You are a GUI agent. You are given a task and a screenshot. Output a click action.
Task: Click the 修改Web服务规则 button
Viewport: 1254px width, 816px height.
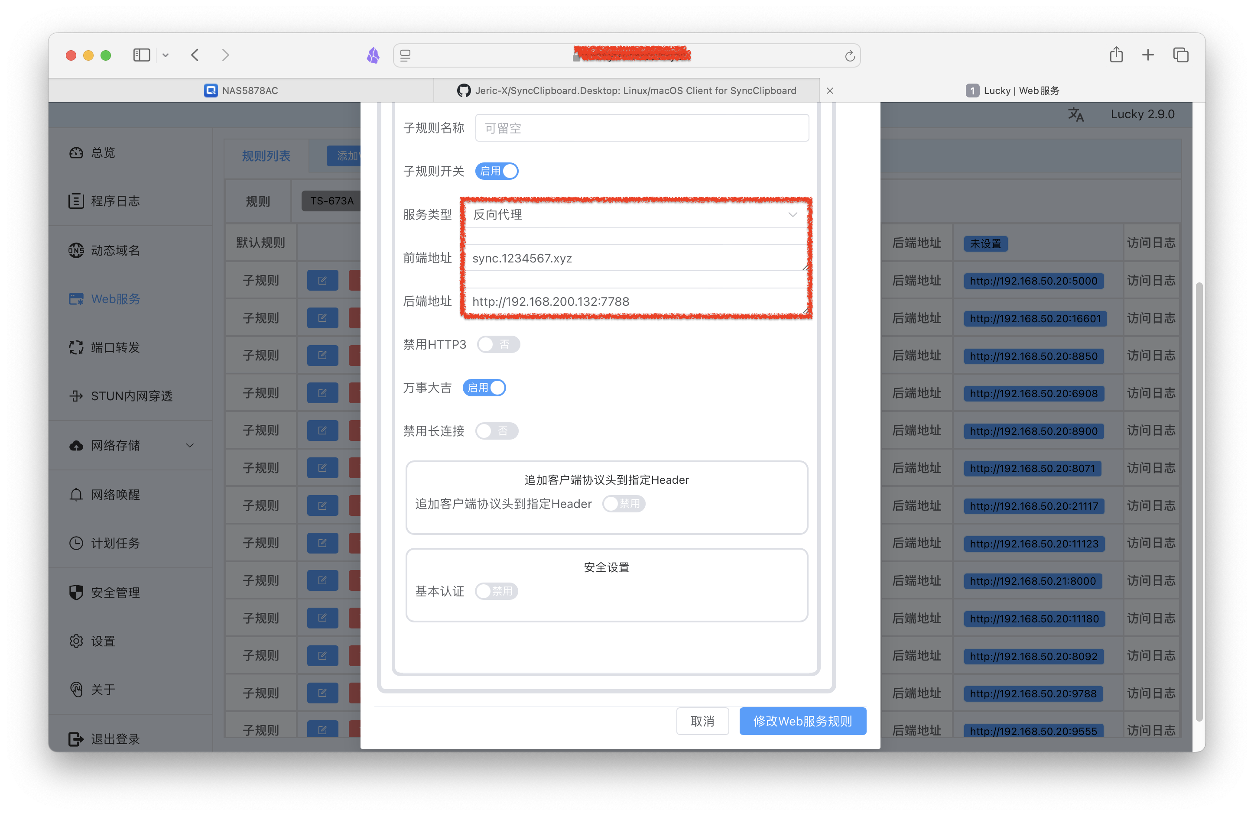point(802,721)
